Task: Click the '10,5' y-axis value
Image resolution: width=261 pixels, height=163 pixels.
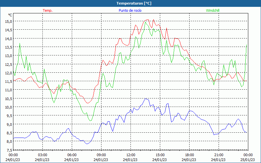Action: pyautogui.click(x=9, y=99)
